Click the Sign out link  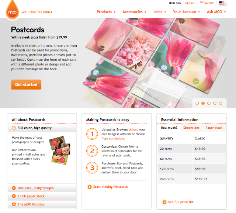point(190,3)
